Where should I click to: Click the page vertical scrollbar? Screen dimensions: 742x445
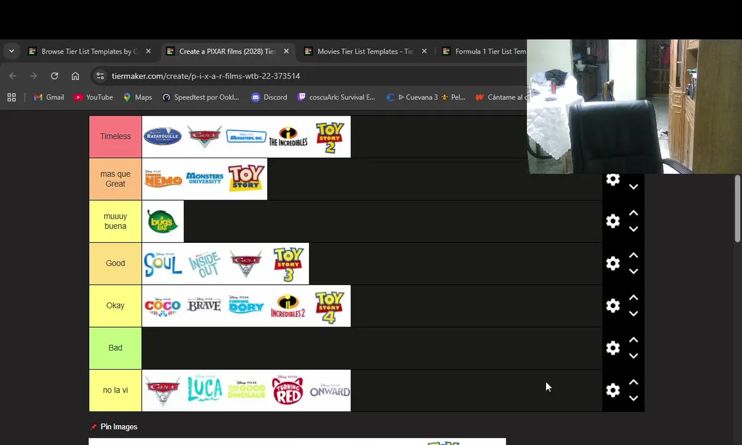(737, 207)
